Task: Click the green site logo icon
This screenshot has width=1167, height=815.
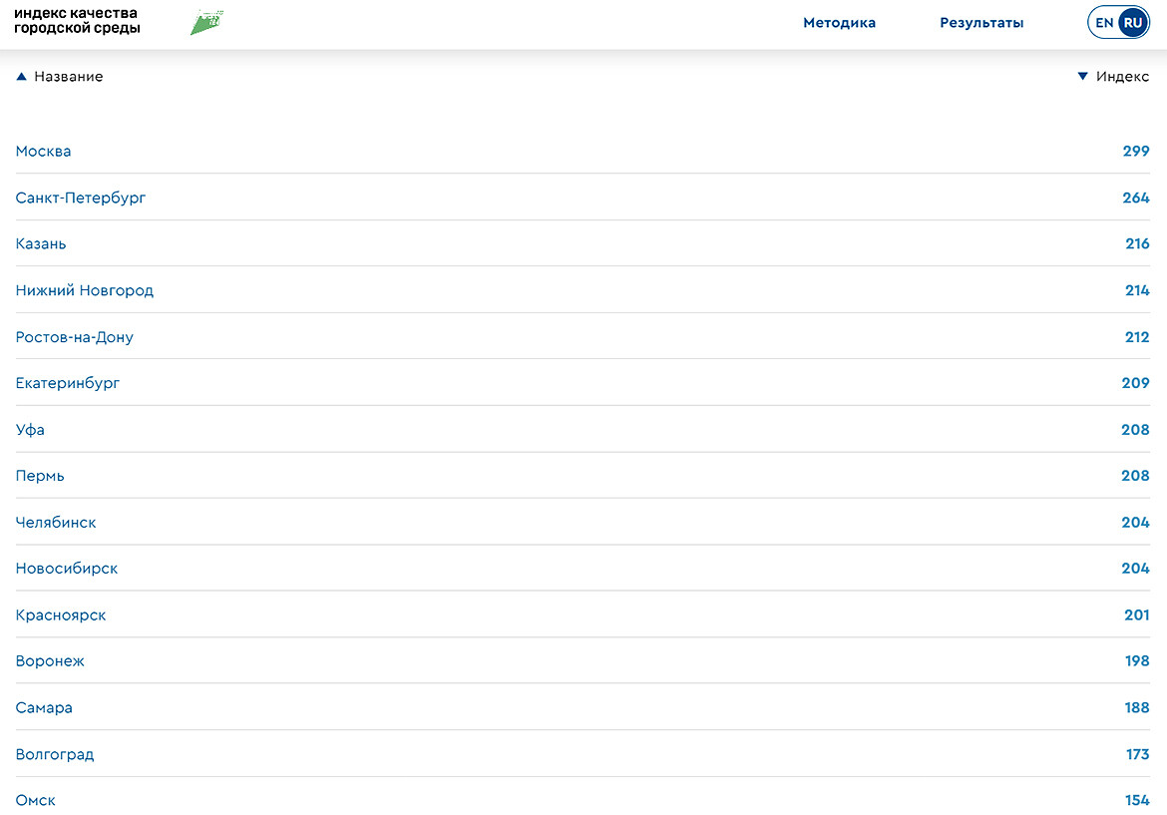Action: pyautogui.click(x=206, y=23)
